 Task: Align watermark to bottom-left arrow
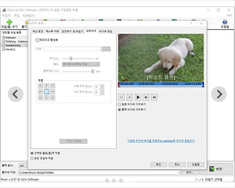[40, 98]
